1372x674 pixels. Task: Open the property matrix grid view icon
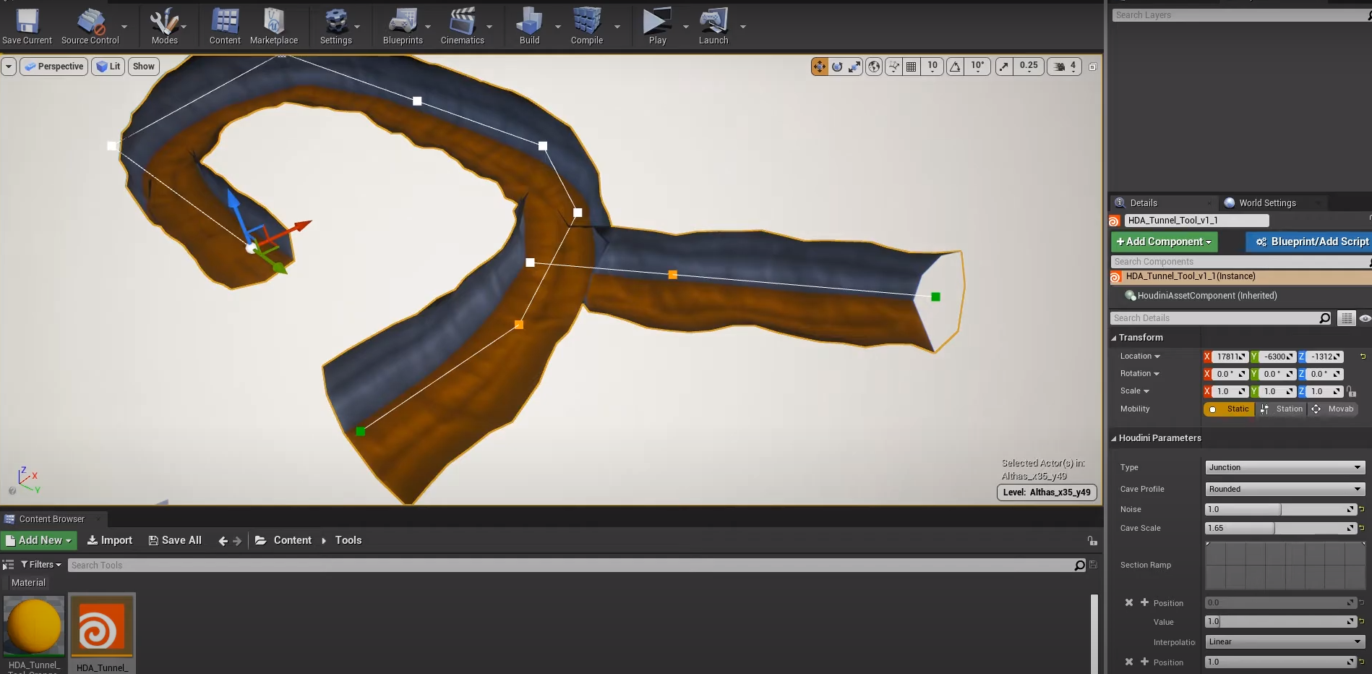click(1346, 318)
